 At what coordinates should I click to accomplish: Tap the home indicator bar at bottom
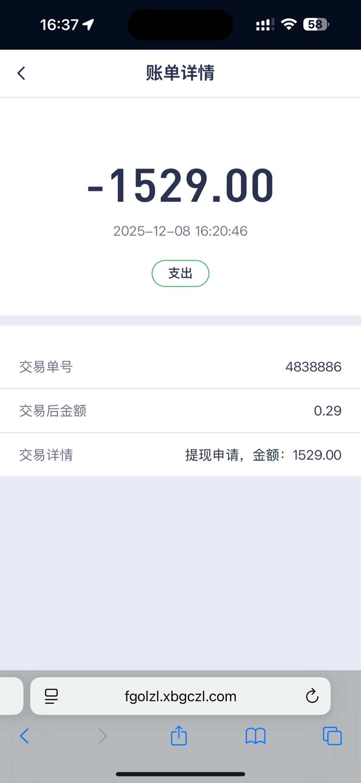pos(180,774)
